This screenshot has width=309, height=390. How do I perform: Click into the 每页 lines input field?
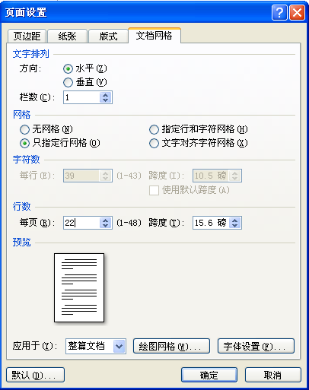pyautogui.click(x=81, y=223)
